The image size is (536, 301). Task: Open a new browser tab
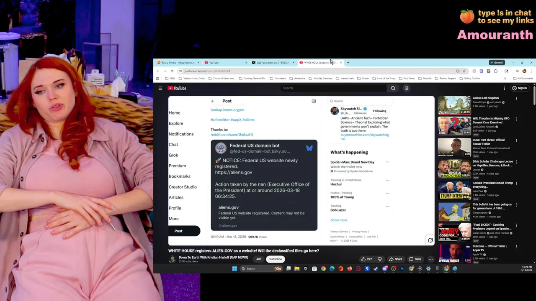click(x=348, y=63)
